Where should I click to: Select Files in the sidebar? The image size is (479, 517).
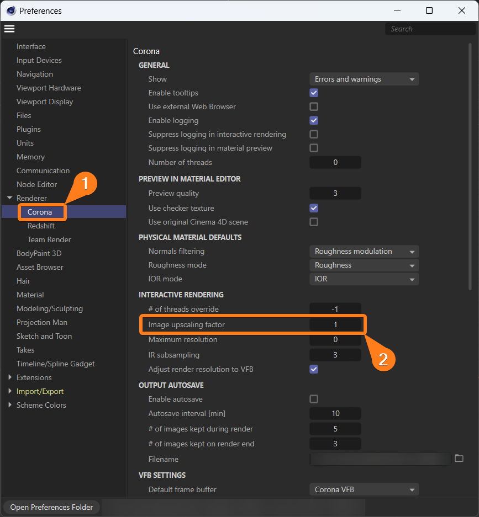point(24,116)
